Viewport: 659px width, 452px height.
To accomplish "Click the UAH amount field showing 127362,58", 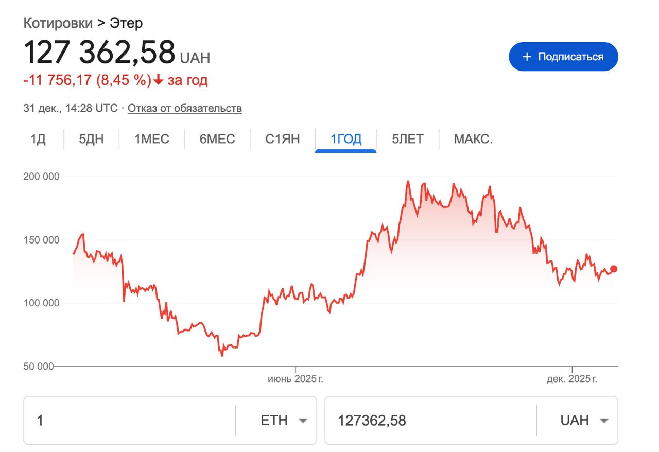I will pos(430,421).
